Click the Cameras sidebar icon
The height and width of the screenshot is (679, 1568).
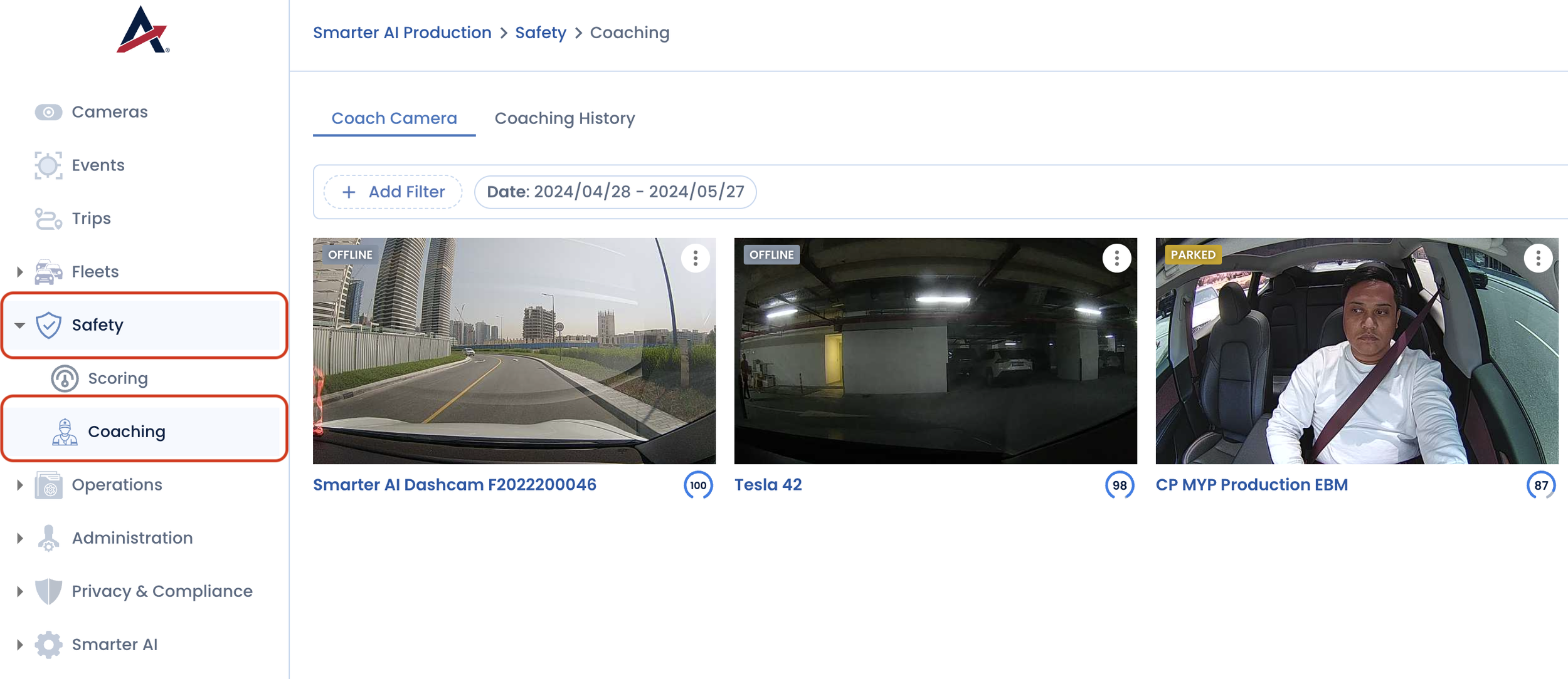coord(48,112)
